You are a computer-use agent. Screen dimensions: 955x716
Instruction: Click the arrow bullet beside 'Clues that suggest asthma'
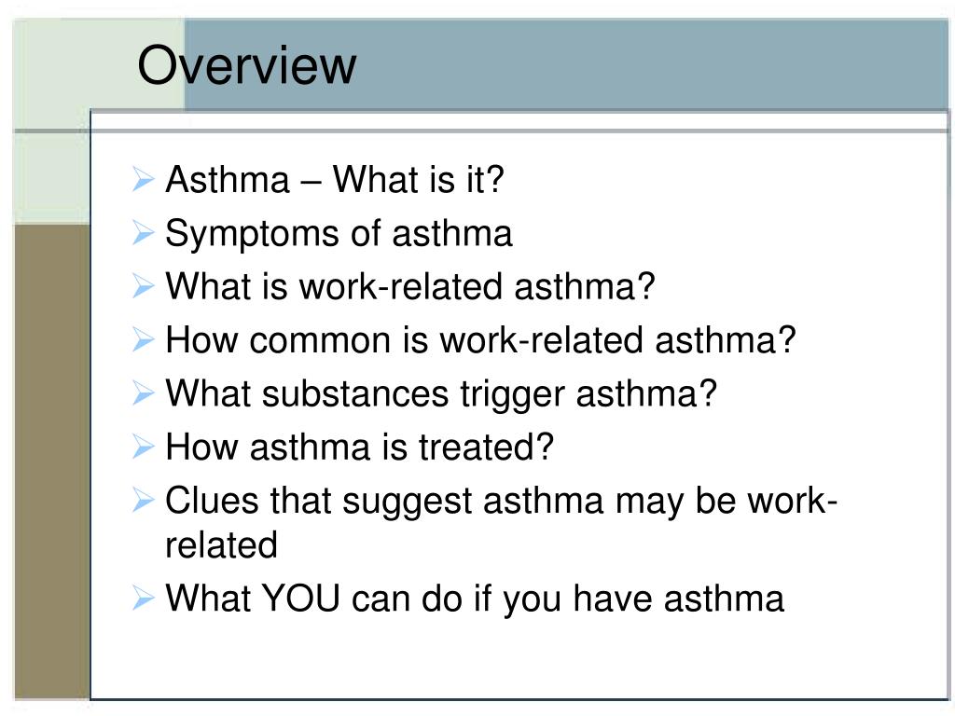(x=143, y=501)
